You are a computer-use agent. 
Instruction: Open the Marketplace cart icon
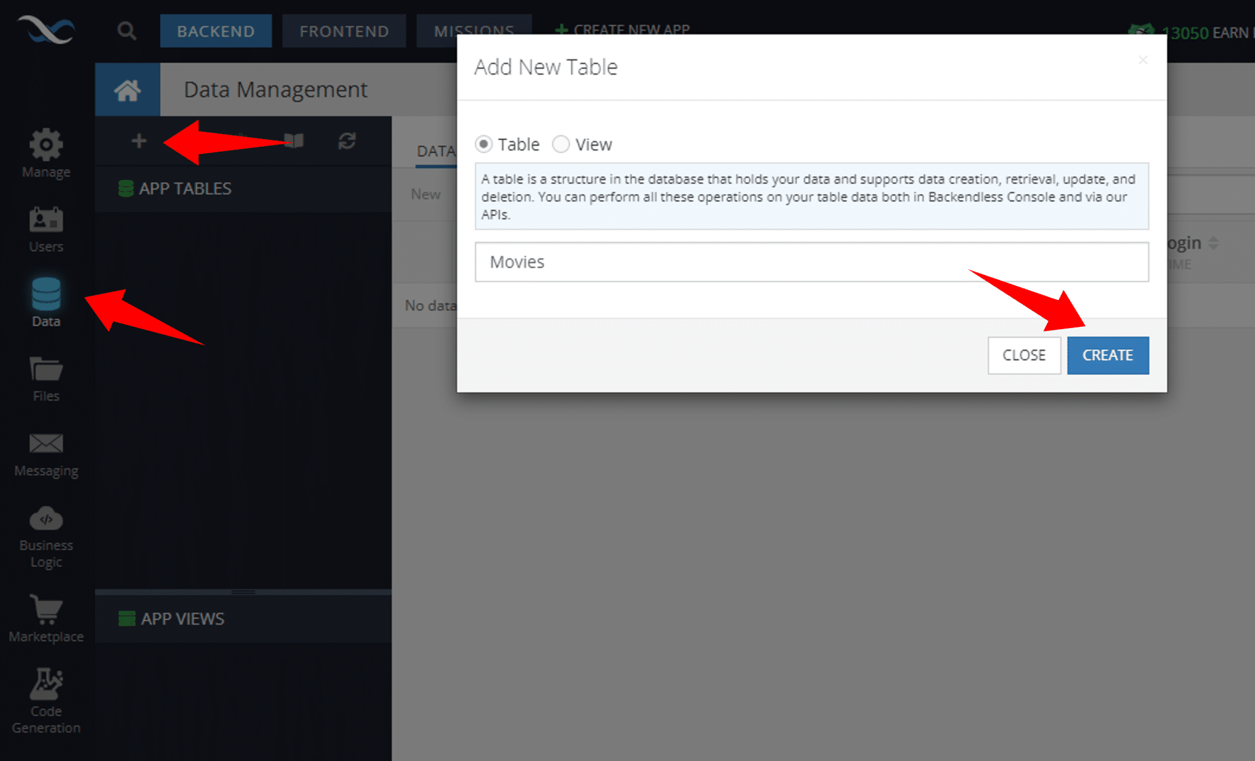pos(46,609)
